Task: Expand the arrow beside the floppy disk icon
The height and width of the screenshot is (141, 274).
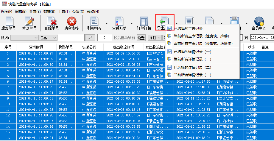Action: tap(247, 23)
